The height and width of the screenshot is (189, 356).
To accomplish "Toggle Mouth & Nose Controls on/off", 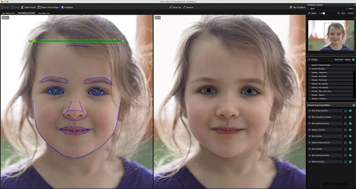I will [x=346, y=142].
